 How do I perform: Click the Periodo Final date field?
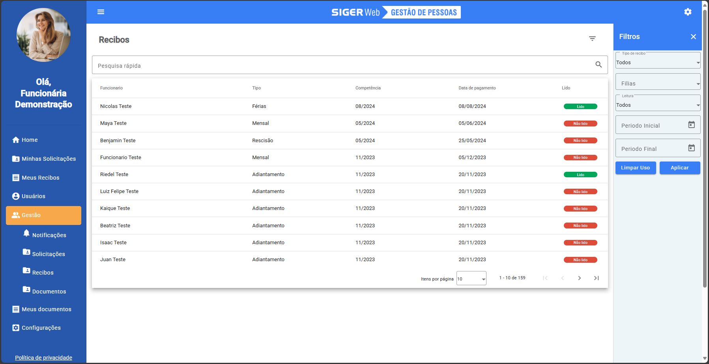click(x=658, y=148)
